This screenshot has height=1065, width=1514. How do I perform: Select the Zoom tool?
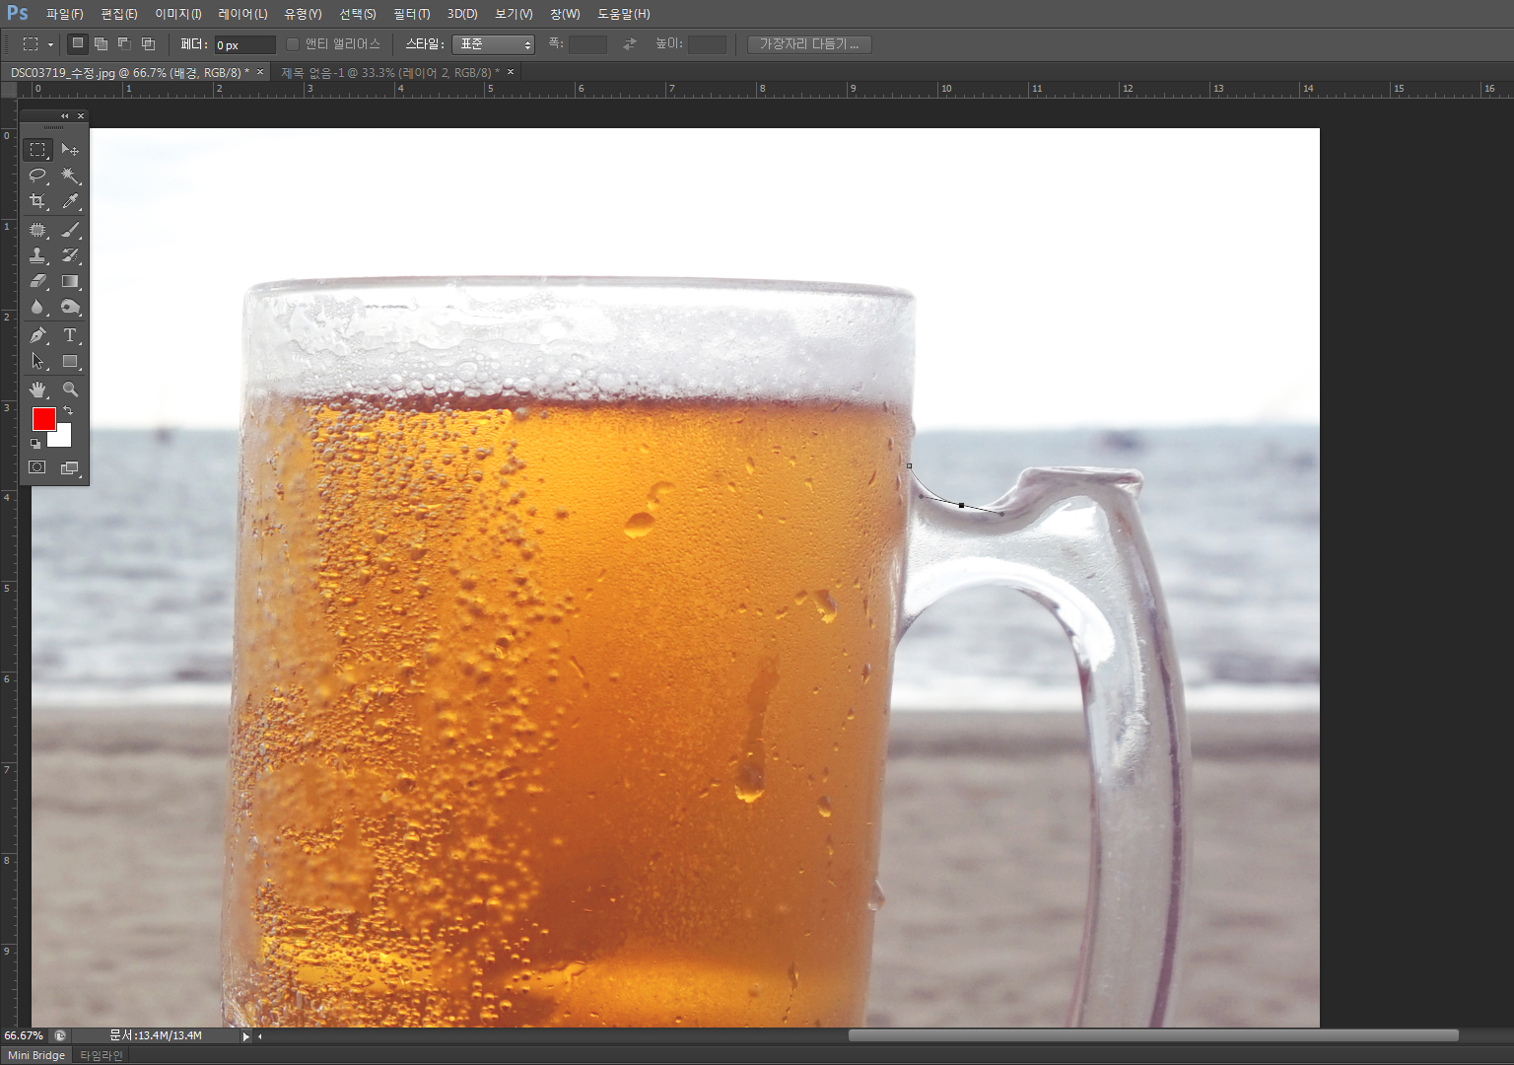pos(70,390)
